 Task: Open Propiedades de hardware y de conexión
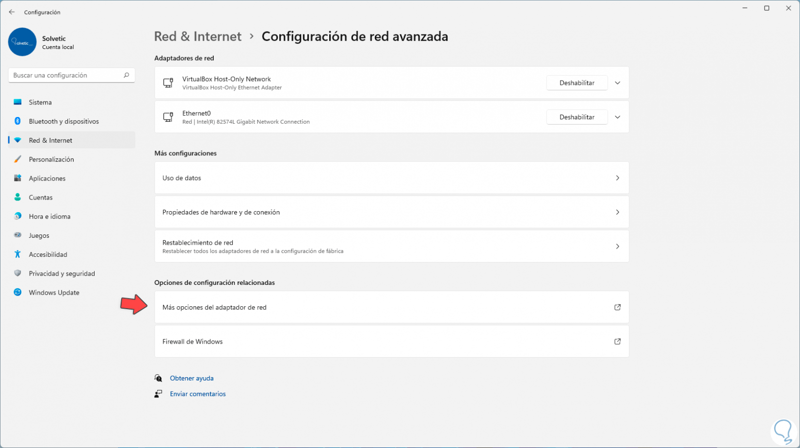pyautogui.click(x=391, y=212)
